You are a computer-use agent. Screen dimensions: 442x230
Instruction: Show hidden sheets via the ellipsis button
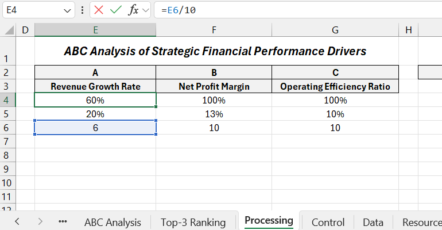tap(63, 222)
